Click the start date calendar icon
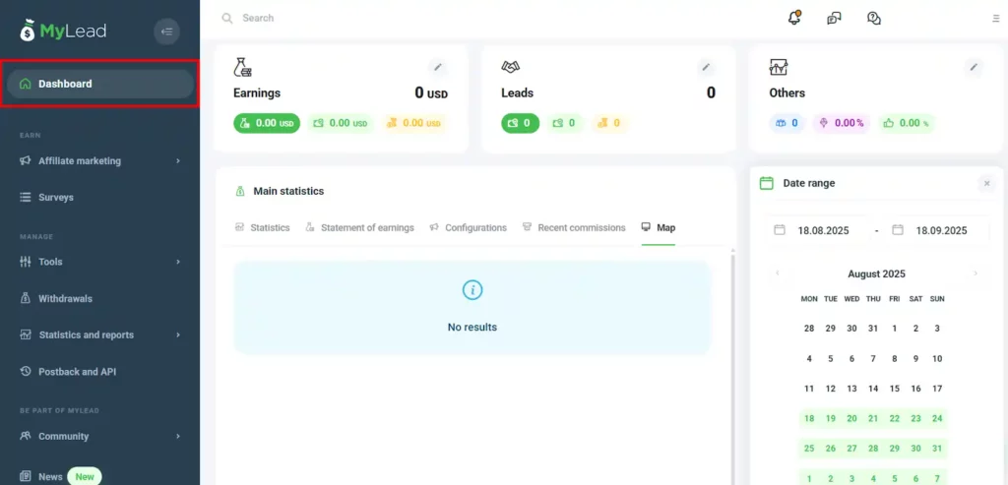Screen dimensions: 1008x485 [x=780, y=230]
